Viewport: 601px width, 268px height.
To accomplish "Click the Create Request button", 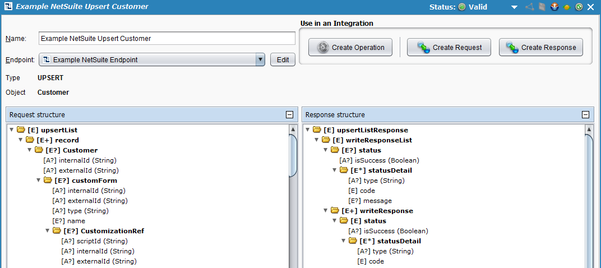I will click(449, 48).
